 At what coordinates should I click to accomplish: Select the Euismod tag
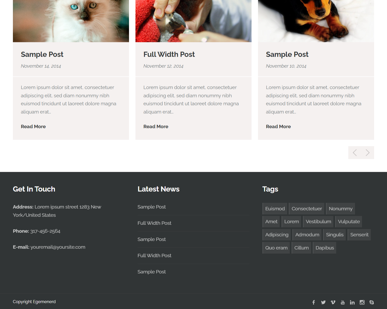tap(275, 209)
